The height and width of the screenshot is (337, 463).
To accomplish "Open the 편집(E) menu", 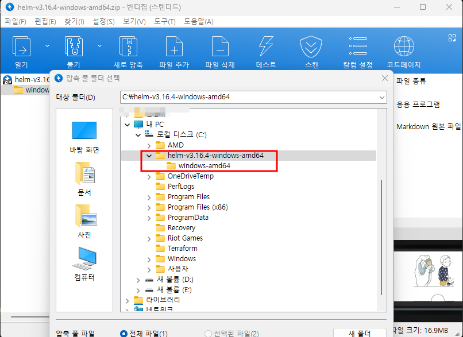I will (x=45, y=22).
